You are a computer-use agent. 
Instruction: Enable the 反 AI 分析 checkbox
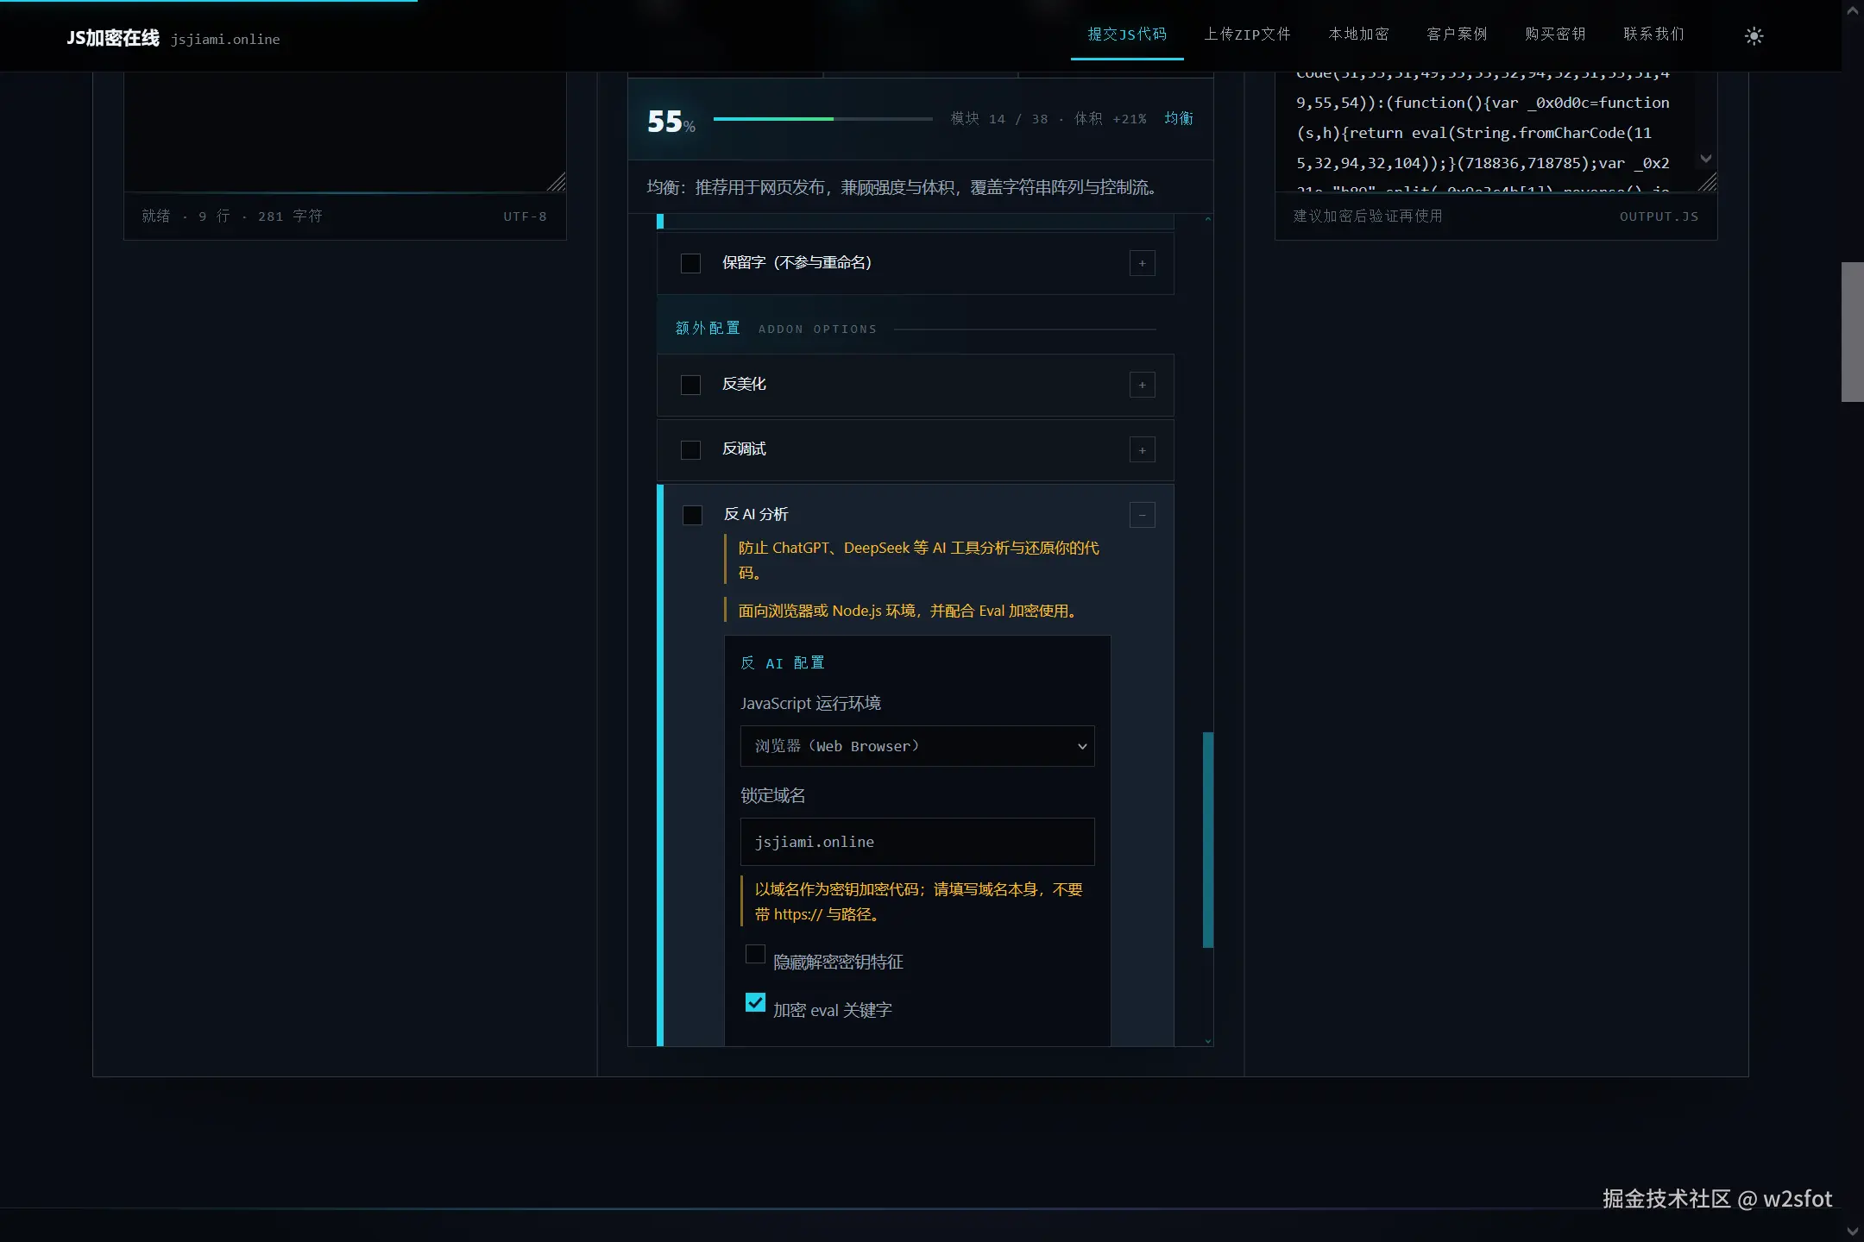(x=692, y=515)
